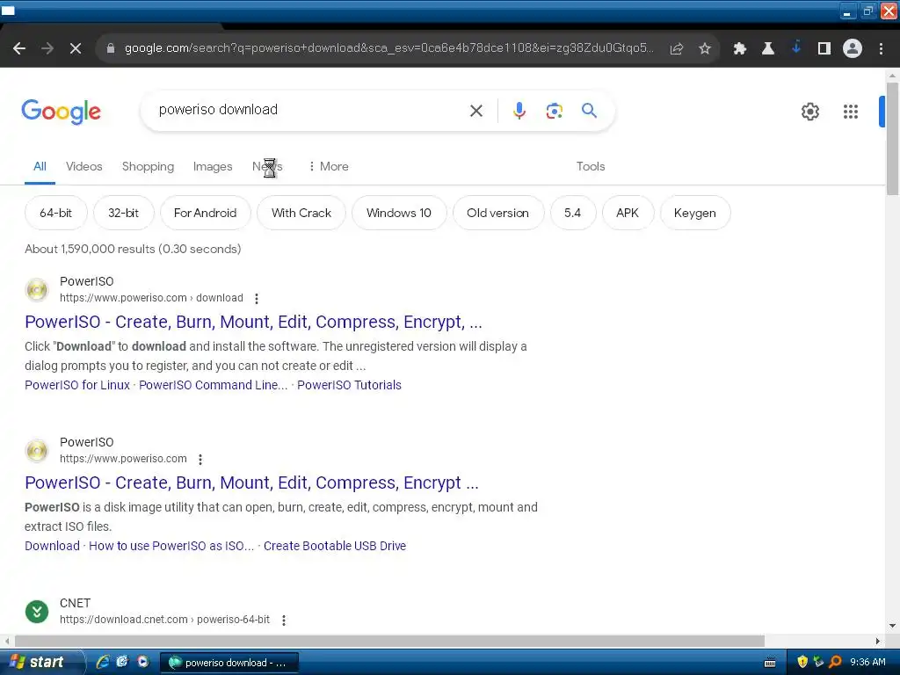Image resolution: width=900 pixels, height=675 pixels.
Task: Switch to the Videos tab
Action: tap(83, 166)
